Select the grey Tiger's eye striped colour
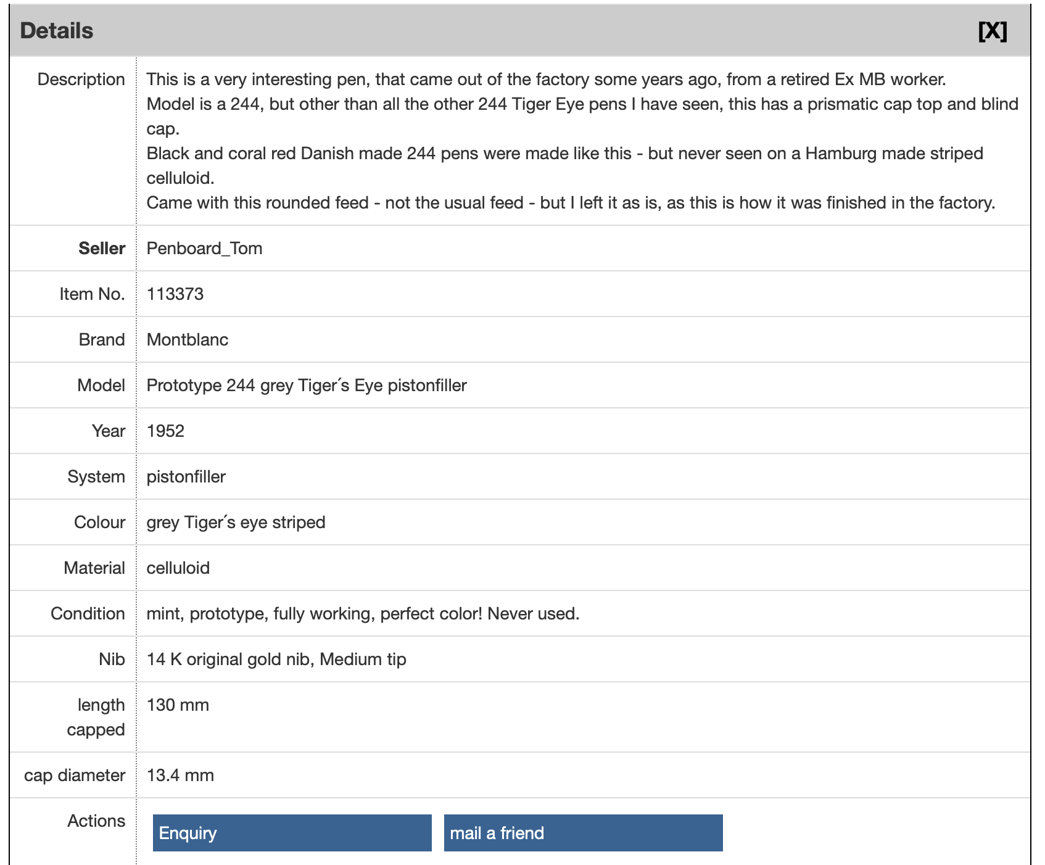Viewport: 1045px width, 865px height. point(236,522)
